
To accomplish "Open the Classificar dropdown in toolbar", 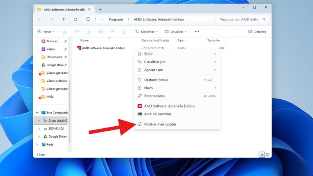I will pyautogui.click(x=146, y=32).
